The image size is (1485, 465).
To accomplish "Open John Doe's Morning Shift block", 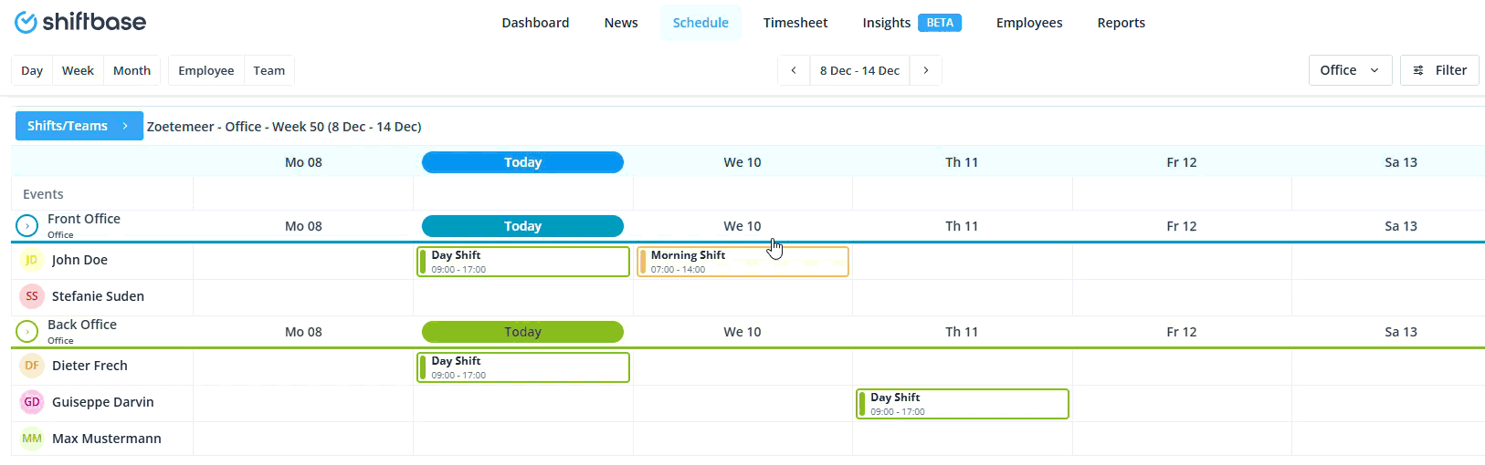I will pyautogui.click(x=742, y=262).
